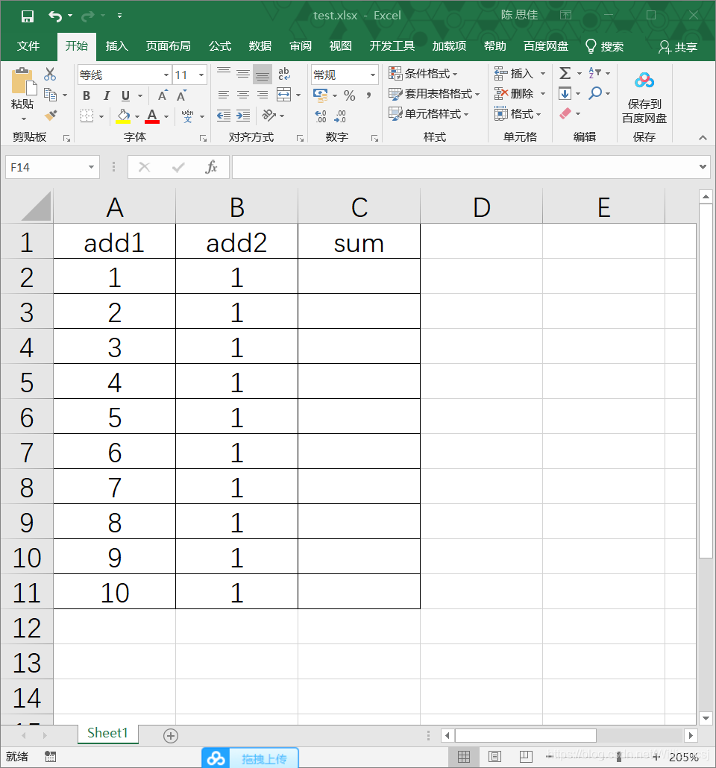The width and height of the screenshot is (716, 768).
Task: Expand the 条件格式 conditional formatting menu
Action: click(423, 74)
